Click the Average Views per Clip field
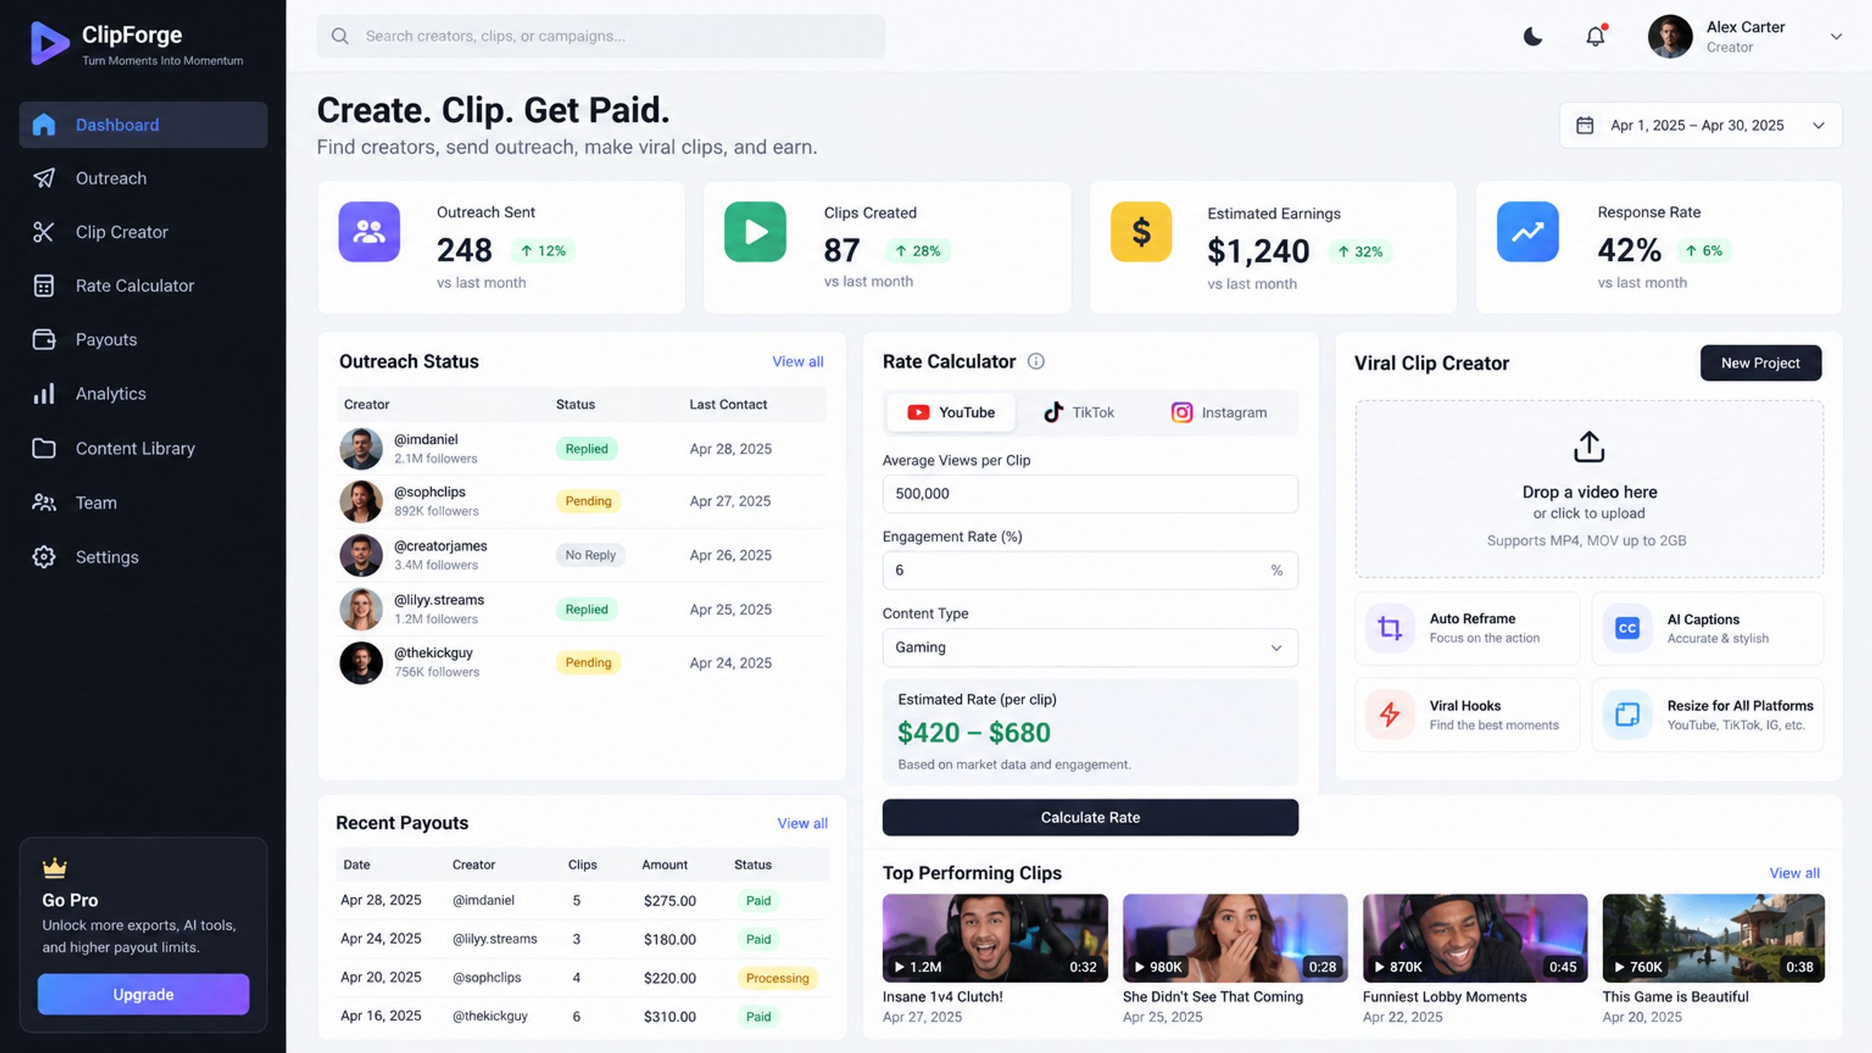Viewport: 1872px width, 1053px height. 1090,494
